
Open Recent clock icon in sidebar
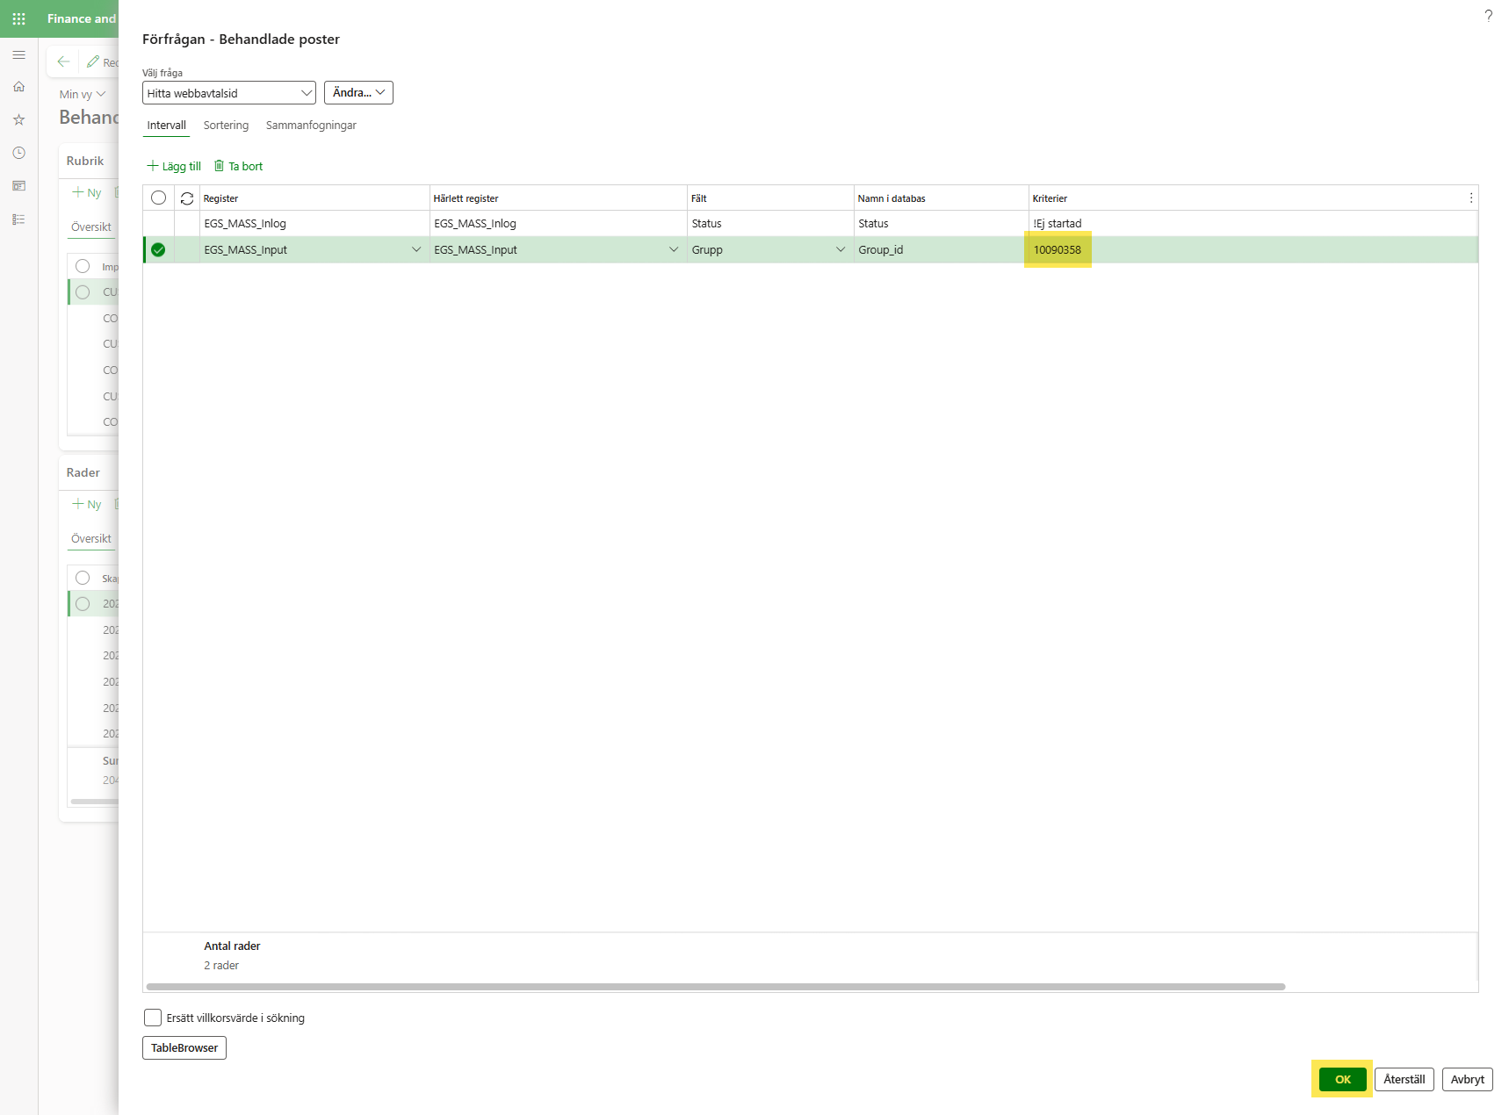(x=18, y=153)
